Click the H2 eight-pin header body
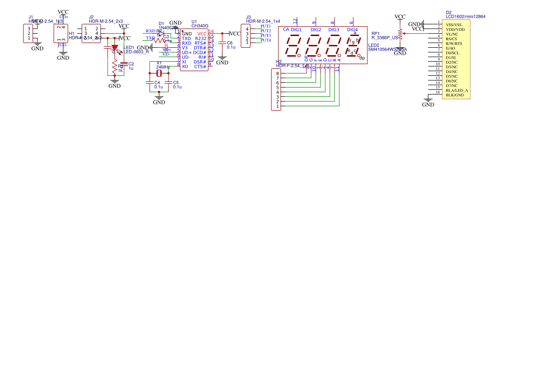The image size is (547, 387). pyautogui.click(x=276, y=89)
